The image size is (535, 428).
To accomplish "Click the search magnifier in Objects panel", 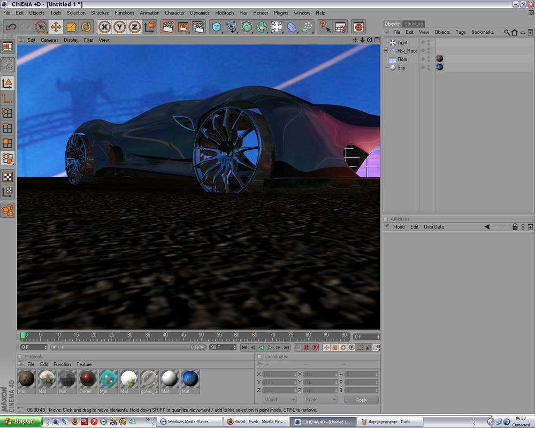I will click(507, 32).
